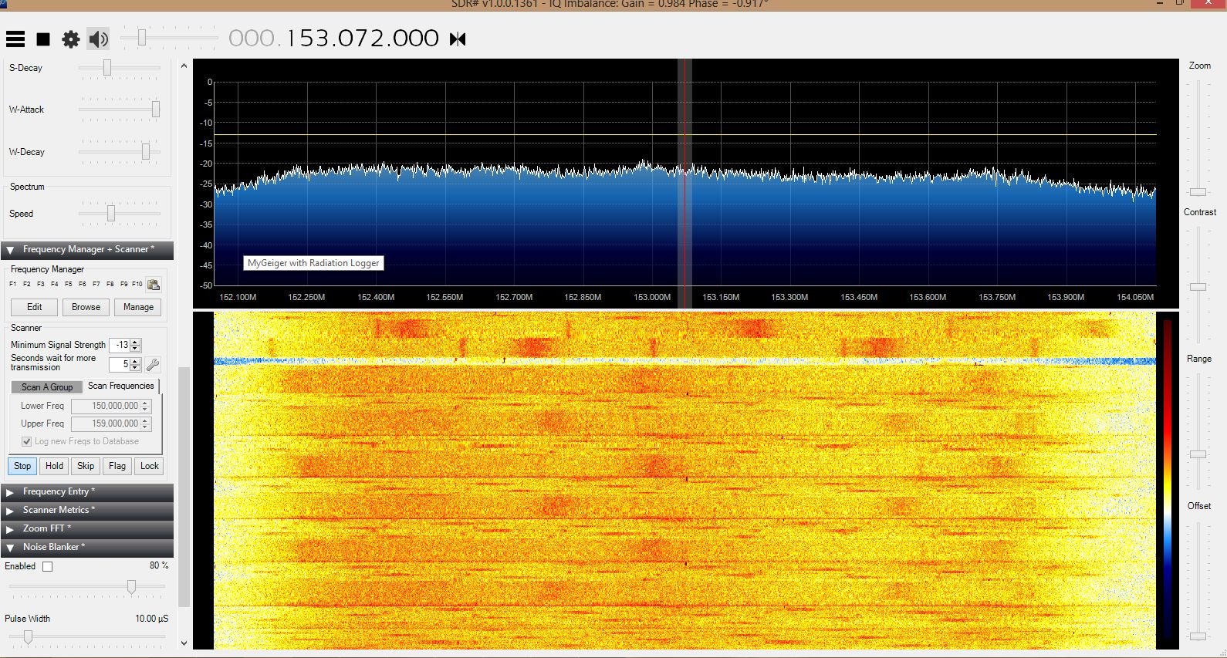Click the Seconds wait value field
Image resolution: width=1227 pixels, height=658 pixels.
[x=120, y=364]
